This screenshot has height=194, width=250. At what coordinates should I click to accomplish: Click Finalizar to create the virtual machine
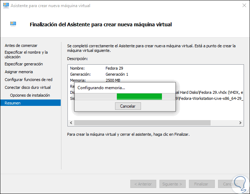(202, 184)
